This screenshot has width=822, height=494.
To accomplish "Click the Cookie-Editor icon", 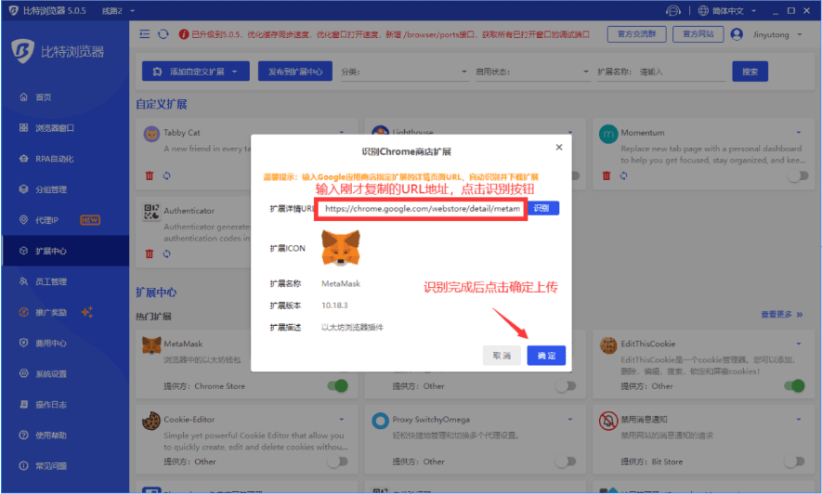I will (x=151, y=421).
